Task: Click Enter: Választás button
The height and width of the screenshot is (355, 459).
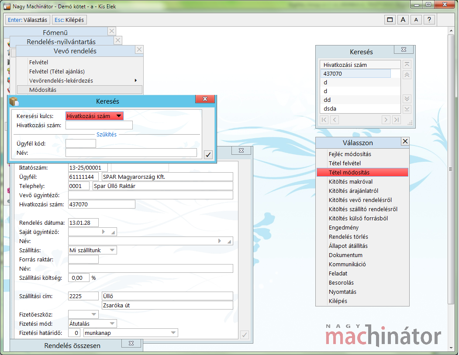Action: point(28,20)
